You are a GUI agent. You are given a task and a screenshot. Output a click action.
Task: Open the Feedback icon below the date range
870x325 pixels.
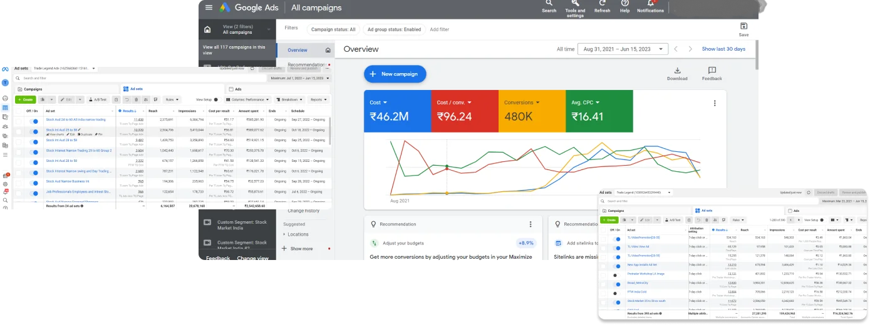712,71
